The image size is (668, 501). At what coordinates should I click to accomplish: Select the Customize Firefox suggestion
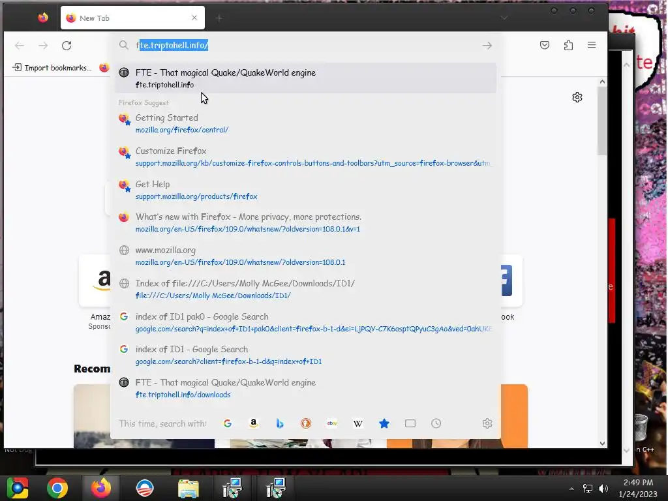305,157
